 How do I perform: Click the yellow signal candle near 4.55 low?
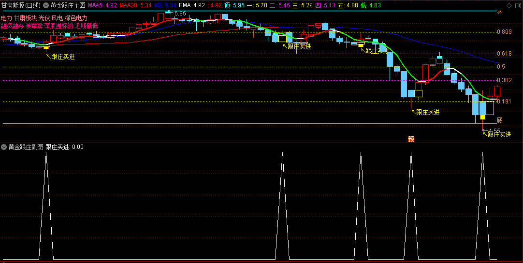click(x=482, y=117)
